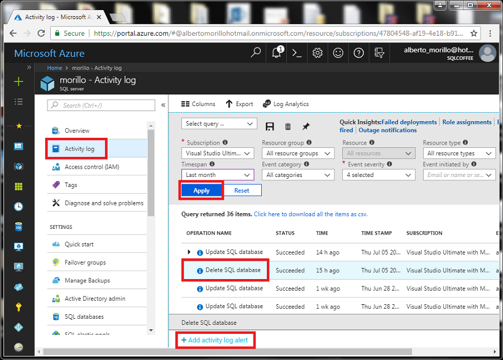This screenshot has width=503, height=360.
Task: Open the Azure portal search icon
Action: click(255, 52)
